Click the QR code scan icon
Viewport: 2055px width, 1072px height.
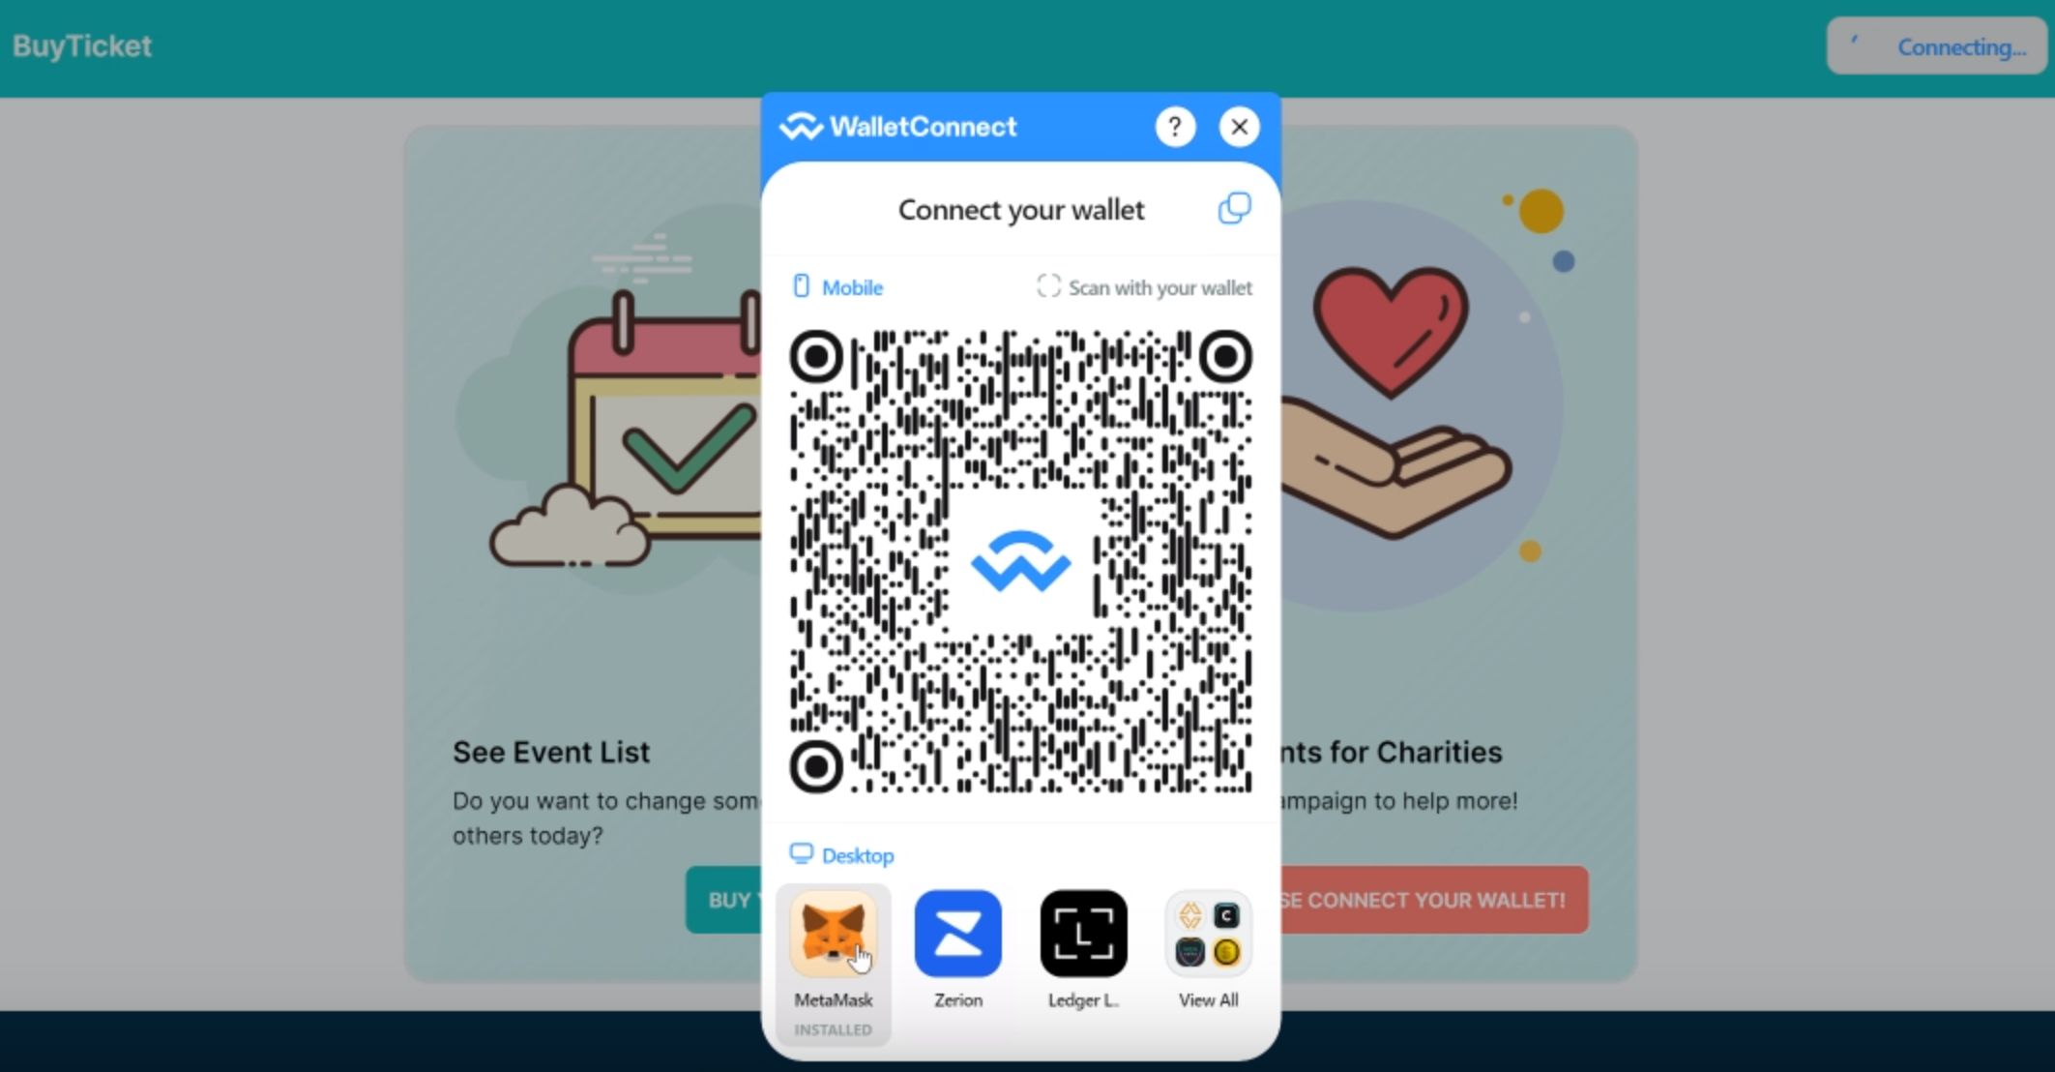1049,287
